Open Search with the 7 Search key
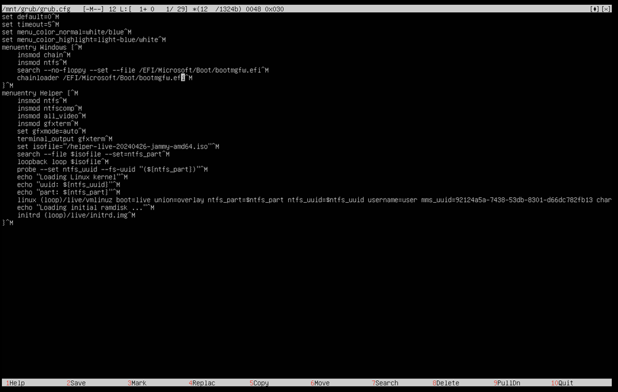Screen dimensions: 618x392 (x=387, y=383)
